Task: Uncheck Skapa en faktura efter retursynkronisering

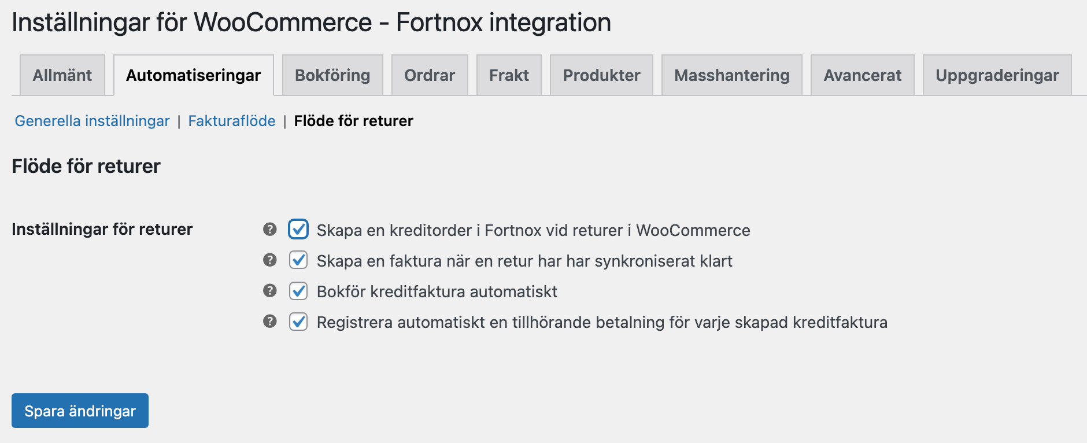Action: click(297, 261)
